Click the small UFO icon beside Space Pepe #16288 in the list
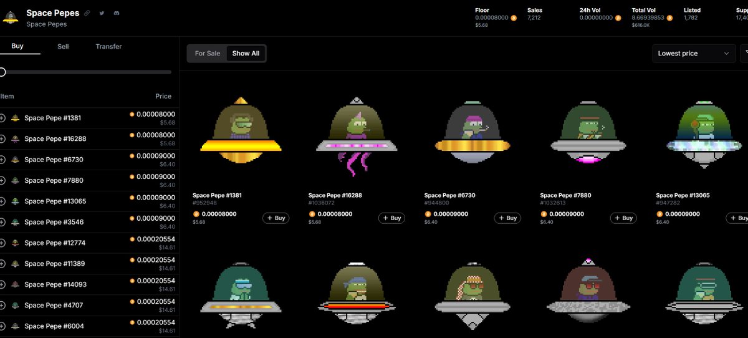 [x=15, y=138]
